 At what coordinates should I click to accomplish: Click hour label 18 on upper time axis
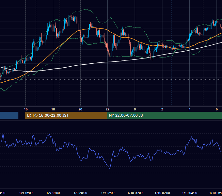53,109
